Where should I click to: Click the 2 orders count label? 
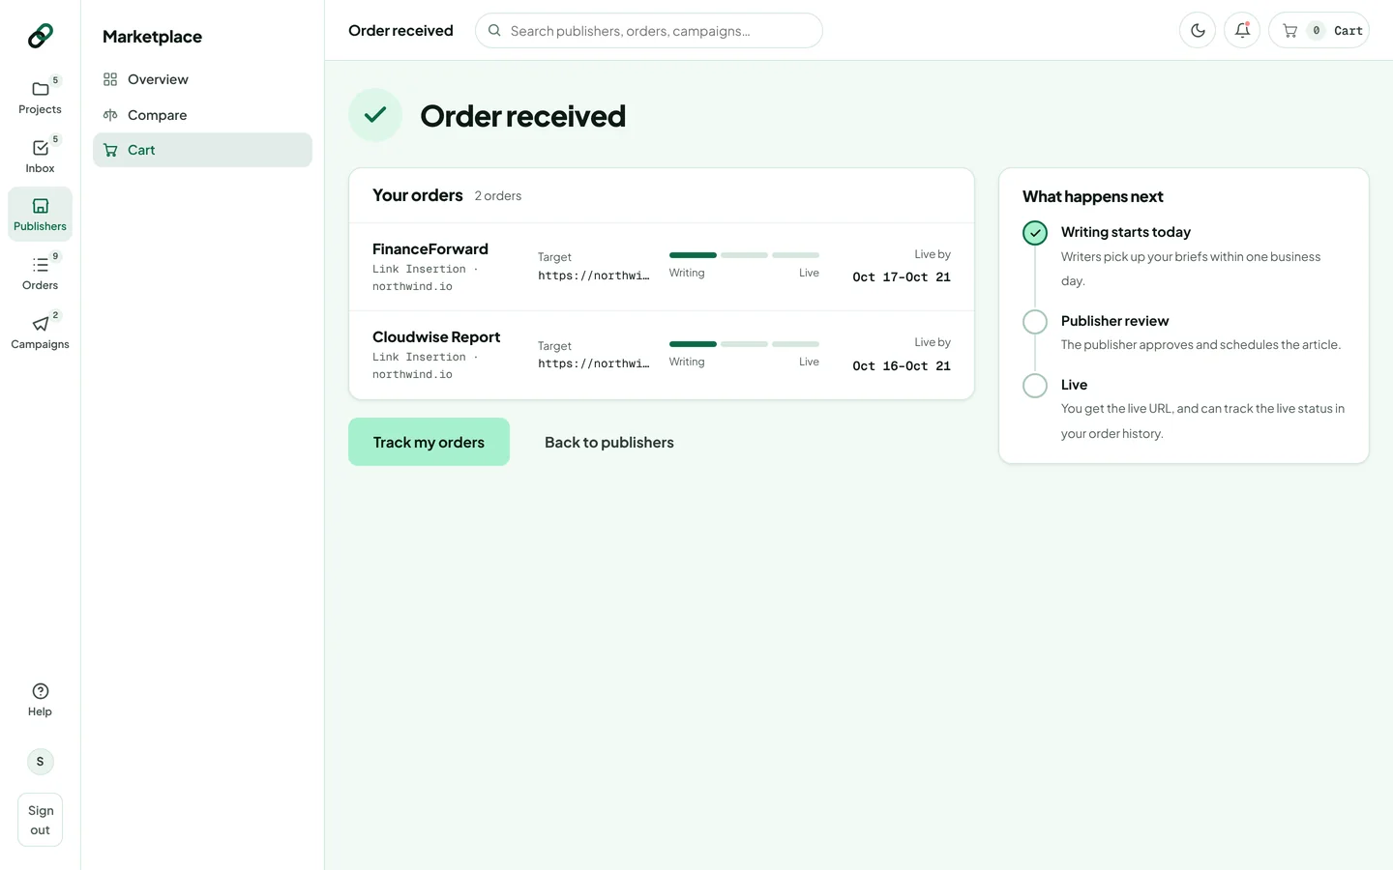[x=498, y=196]
